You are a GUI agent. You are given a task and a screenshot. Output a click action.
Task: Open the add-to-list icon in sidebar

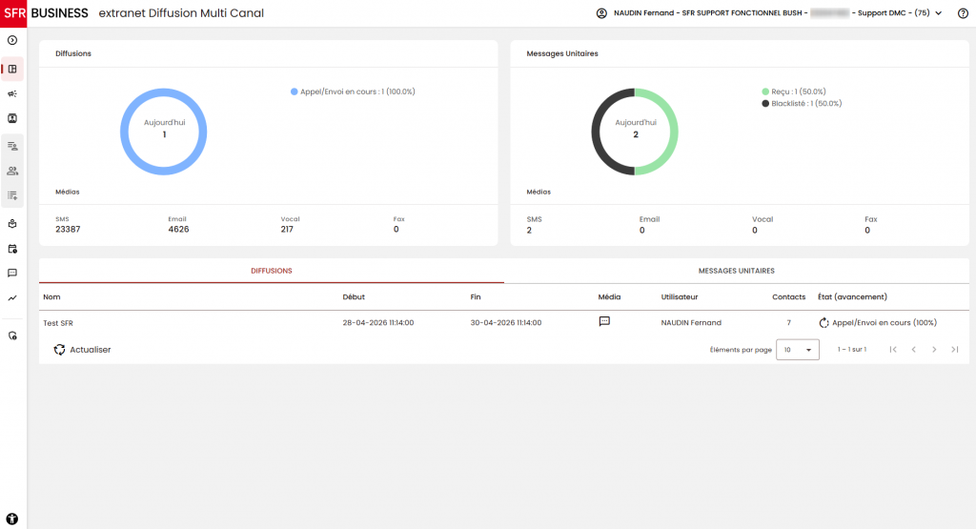(12, 195)
